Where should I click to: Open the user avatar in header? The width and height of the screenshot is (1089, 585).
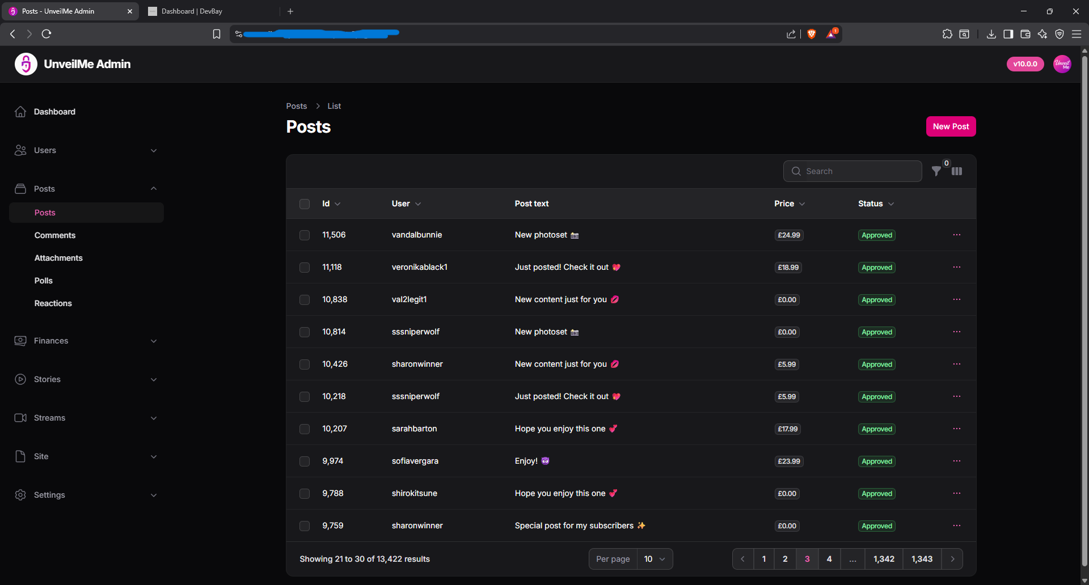1062,64
